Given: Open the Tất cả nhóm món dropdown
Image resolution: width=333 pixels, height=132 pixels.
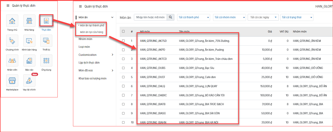Looking at the screenshot, I should 229,17.
